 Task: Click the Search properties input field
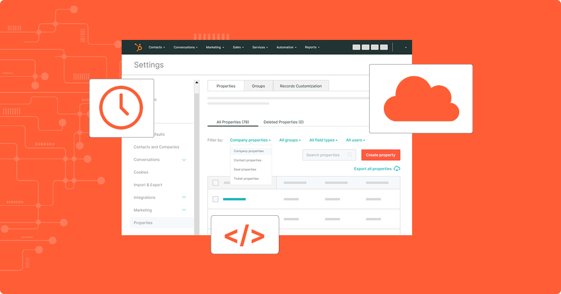point(324,155)
